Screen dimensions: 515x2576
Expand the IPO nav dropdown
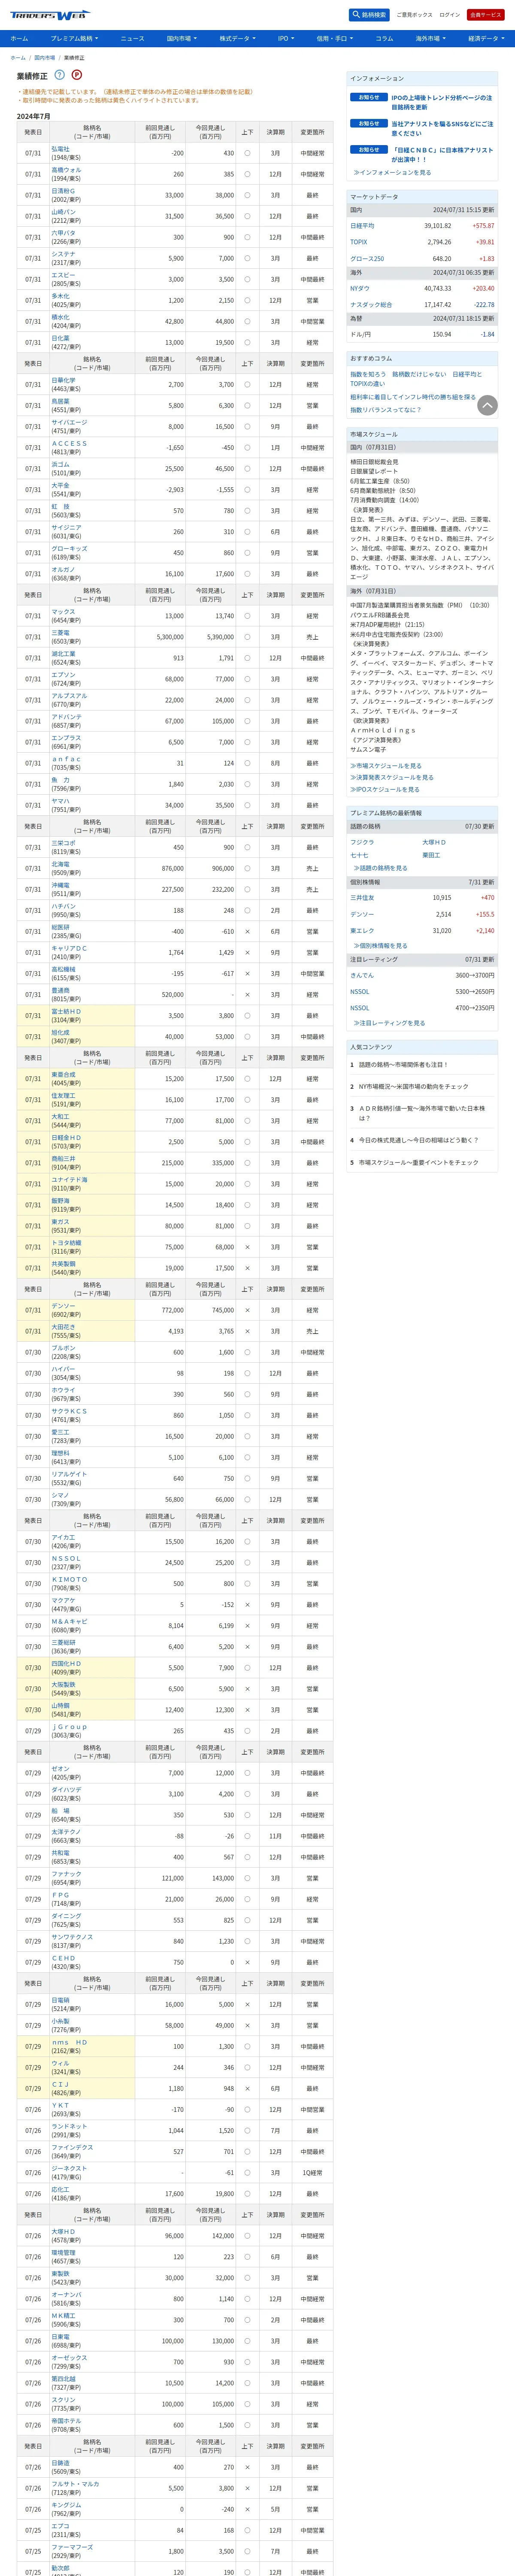[285, 38]
